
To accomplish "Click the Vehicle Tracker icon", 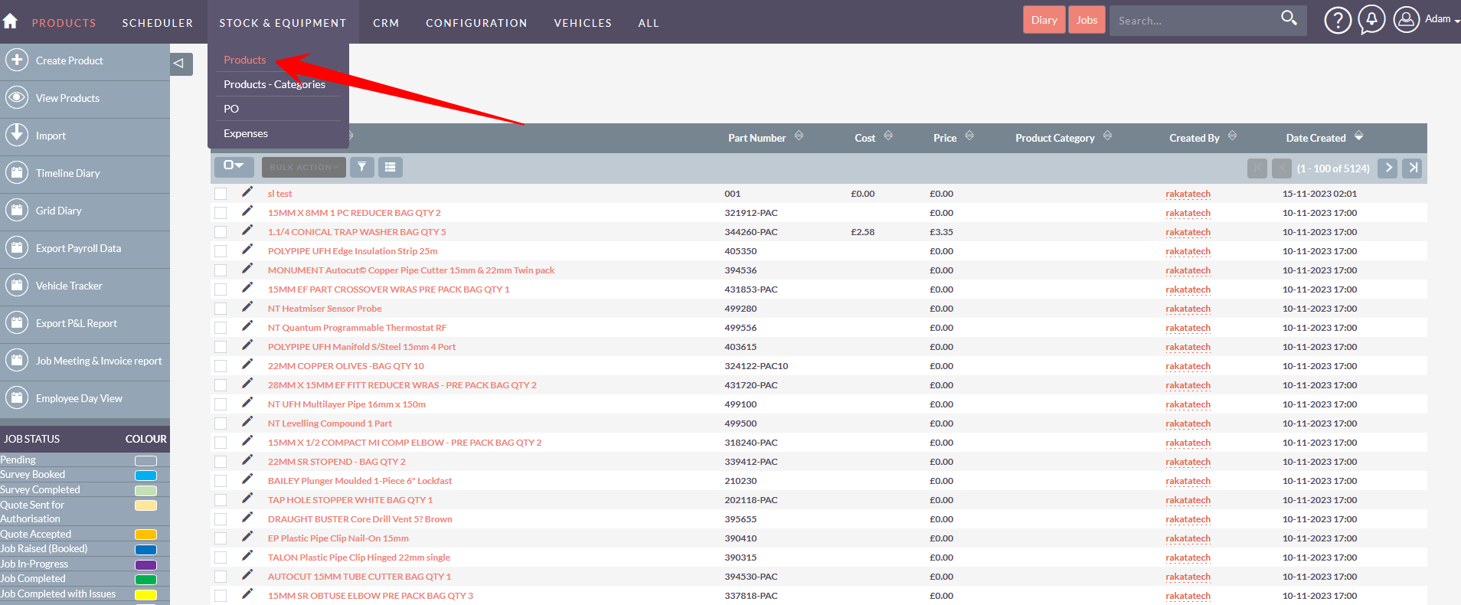I will (17, 286).
